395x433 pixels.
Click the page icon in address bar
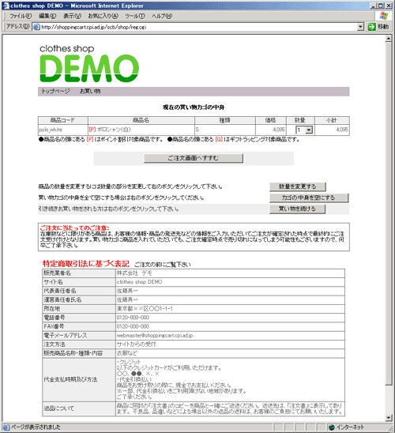[x=36, y=27]
